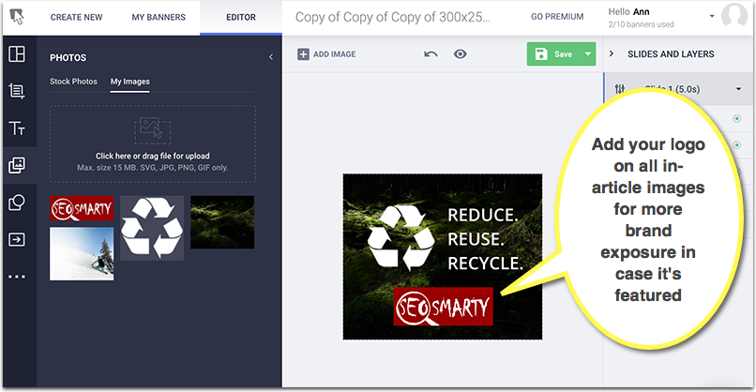Viewport: 756px width, 392px height.
Task: Open the Save dropdown arrow
Action: 588,54
